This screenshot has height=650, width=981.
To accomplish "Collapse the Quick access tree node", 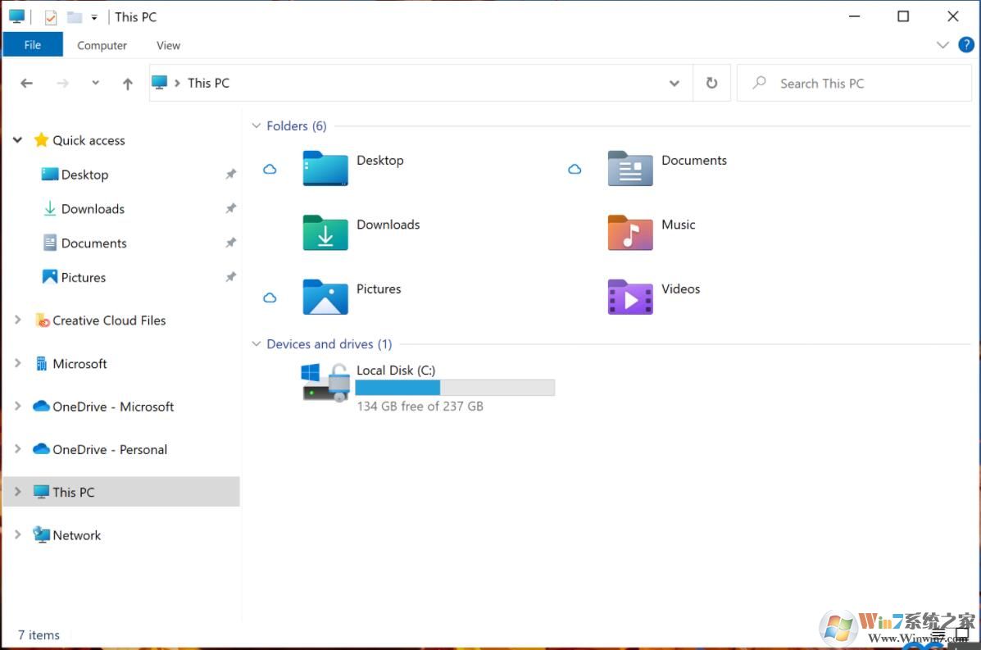I will tap(17, 140).
